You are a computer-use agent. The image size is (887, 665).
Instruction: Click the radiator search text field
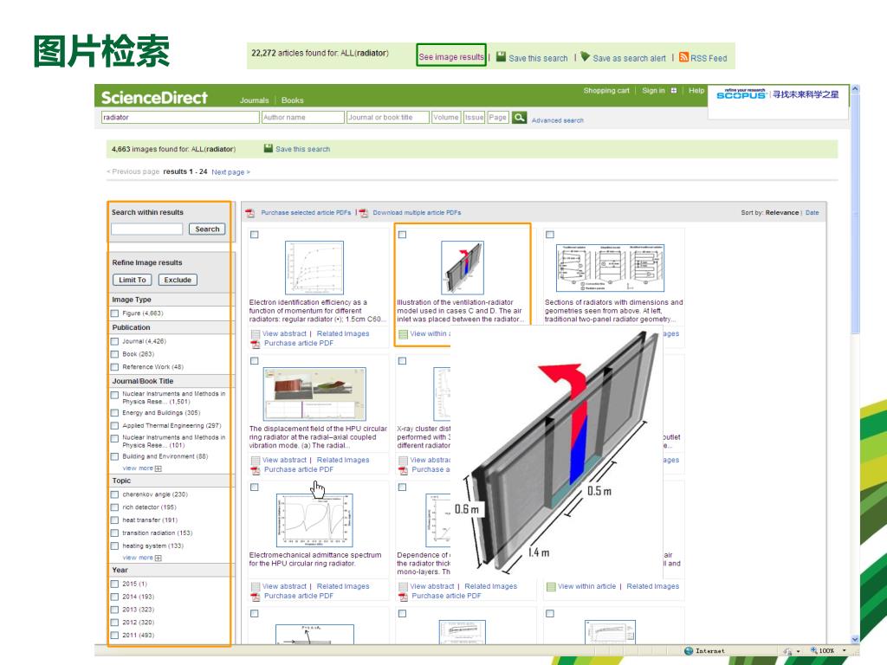click(180, 117)
